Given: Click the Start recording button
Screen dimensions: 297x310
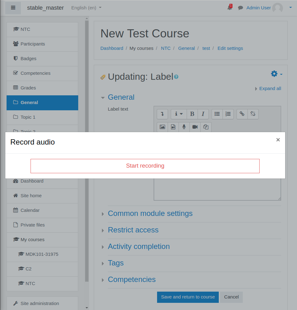Looking at the screenshot, I should click(x=145, y=166).
